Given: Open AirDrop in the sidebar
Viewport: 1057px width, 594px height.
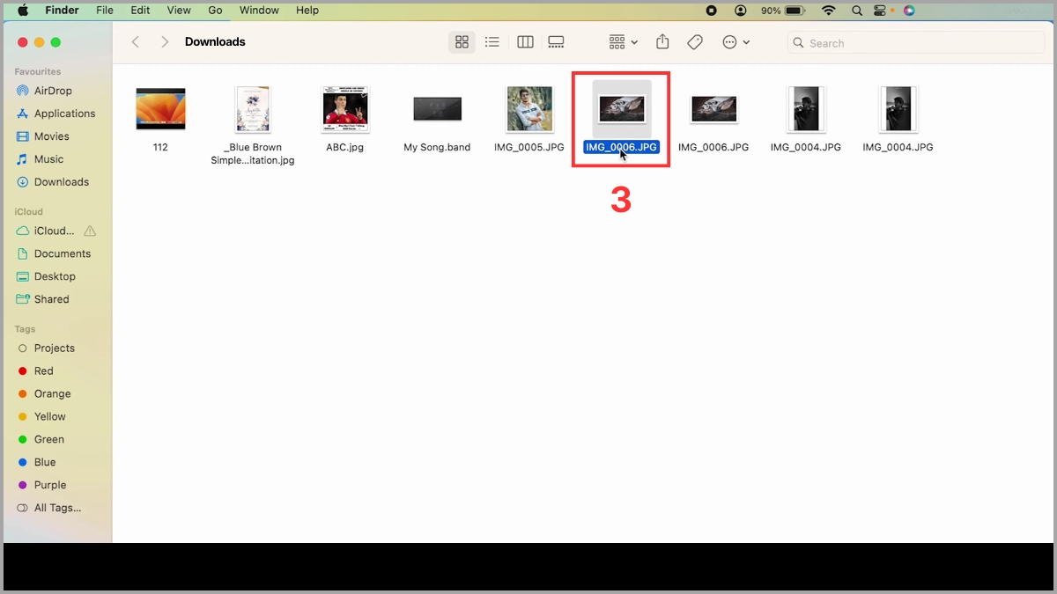Looking at the screenshot, I should click(53, 91).
